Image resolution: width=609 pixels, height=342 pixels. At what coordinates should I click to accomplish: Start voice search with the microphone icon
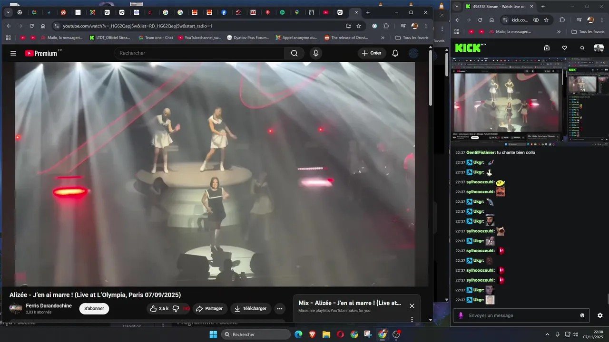click(x=315, y=53)
